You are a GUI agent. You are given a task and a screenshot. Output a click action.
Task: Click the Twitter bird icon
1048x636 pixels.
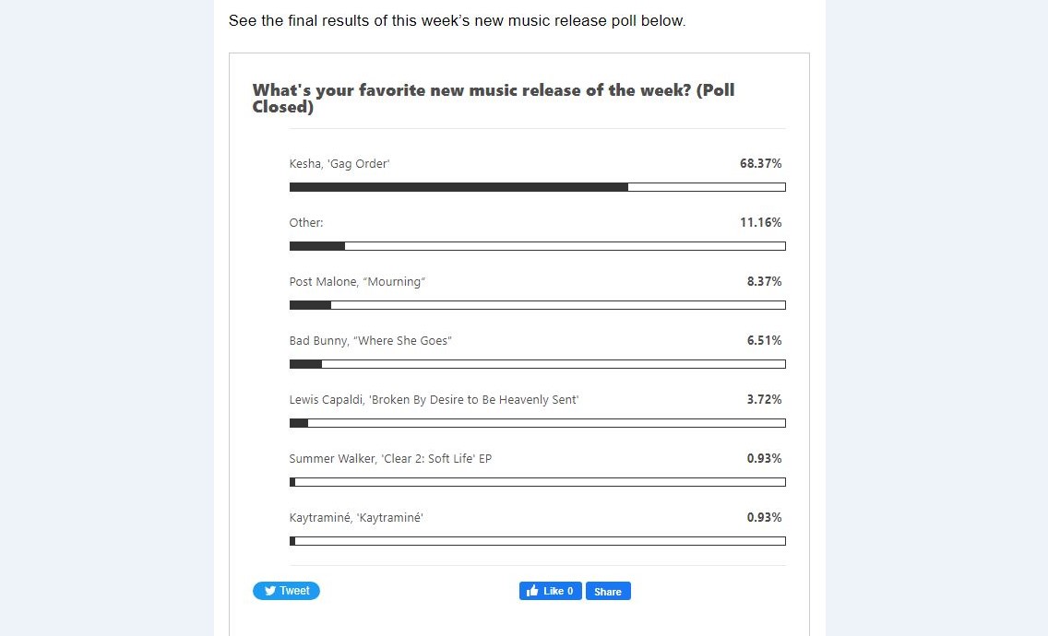point(270,591)
